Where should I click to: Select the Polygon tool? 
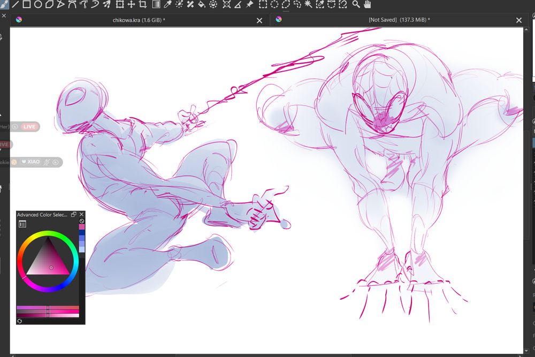tap(49, 4)
